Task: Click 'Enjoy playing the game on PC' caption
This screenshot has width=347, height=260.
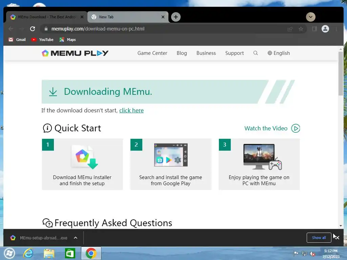Action: tap(259, 180)
